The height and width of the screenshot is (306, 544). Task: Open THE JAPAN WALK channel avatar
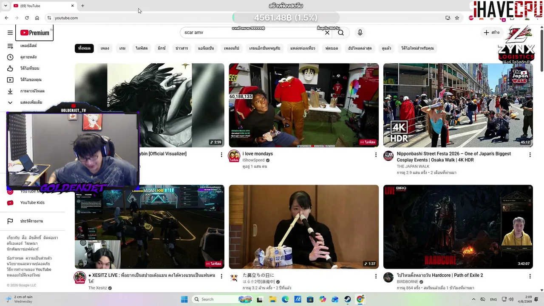coord(388,156)
